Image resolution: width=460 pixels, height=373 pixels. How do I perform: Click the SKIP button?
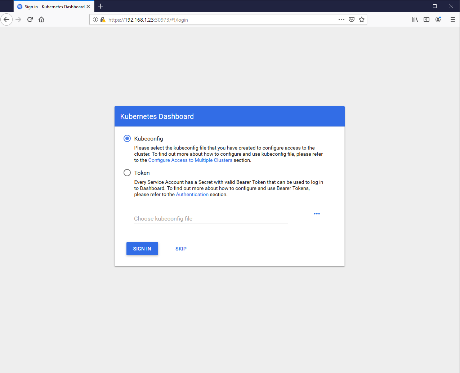pyautogui.click(x=181, y=249)
